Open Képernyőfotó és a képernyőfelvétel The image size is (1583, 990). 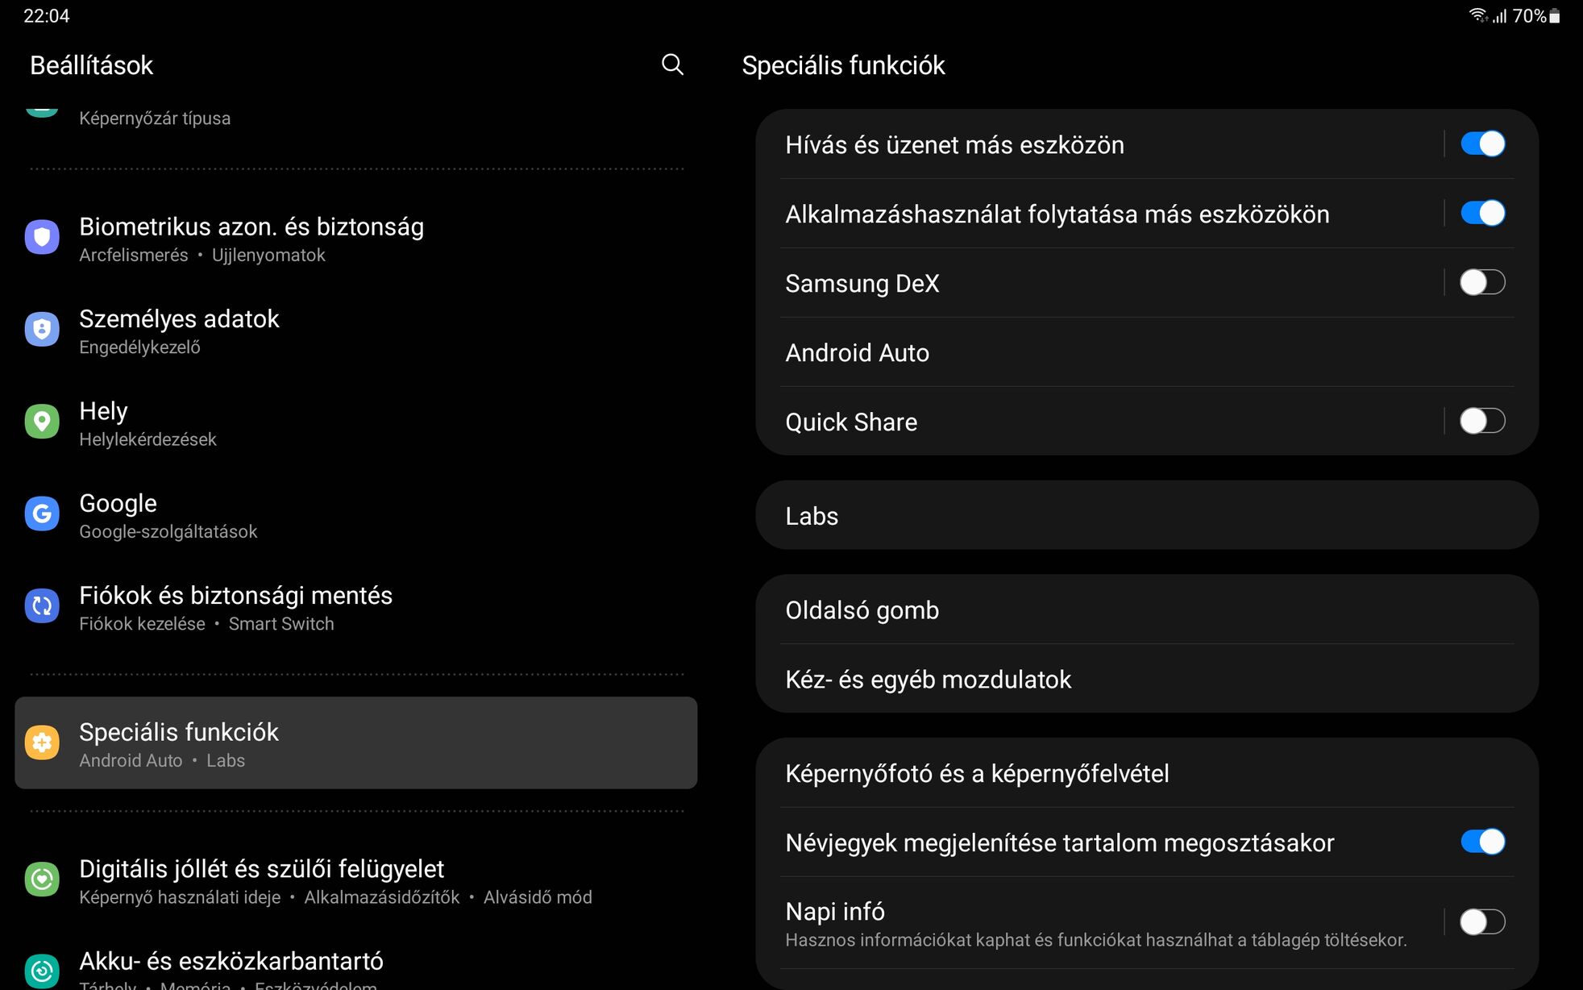click(x=1147, y=773)
